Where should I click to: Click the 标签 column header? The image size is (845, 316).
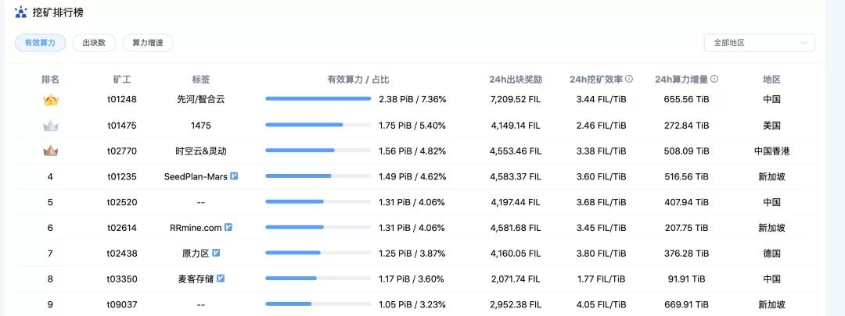[200, 80]
